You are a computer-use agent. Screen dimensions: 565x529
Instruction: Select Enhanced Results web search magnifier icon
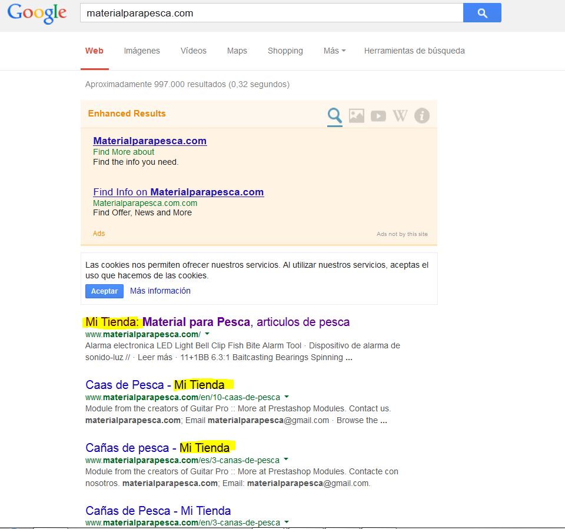click(335, 116)
